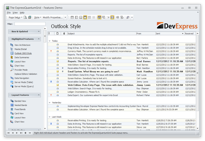Open the File menu

(x=9, y=13)
